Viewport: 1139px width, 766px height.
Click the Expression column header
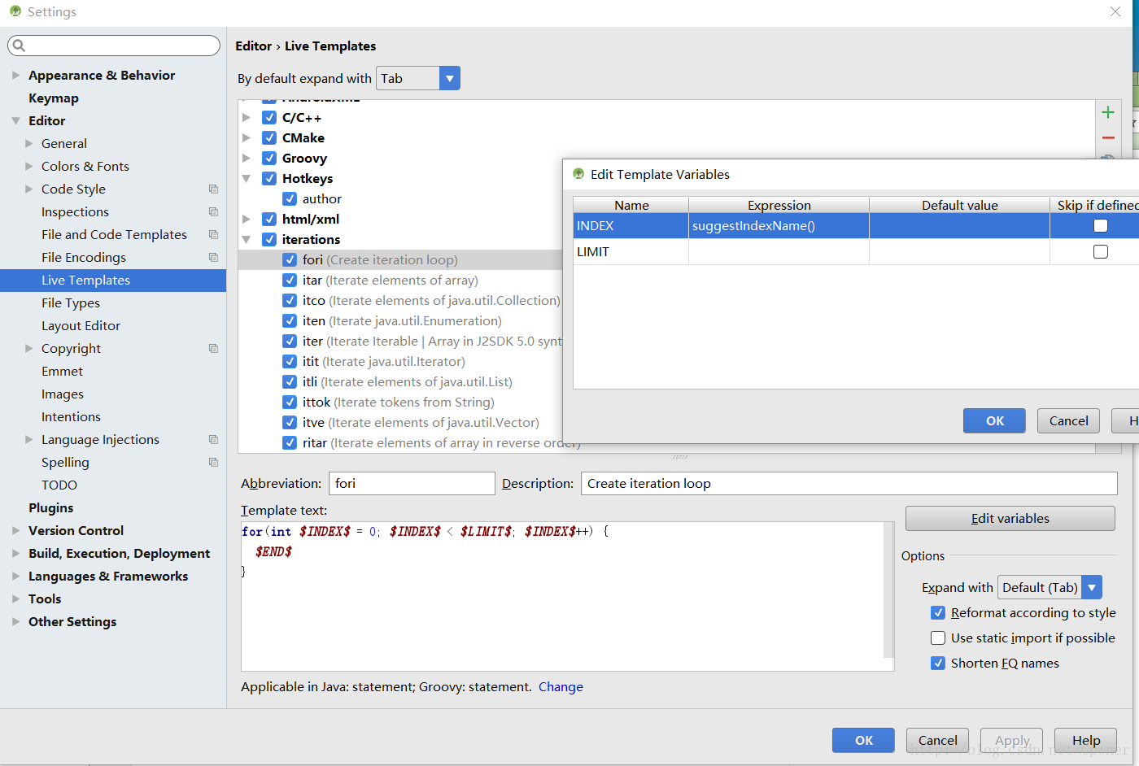click(x=779, y=205)
